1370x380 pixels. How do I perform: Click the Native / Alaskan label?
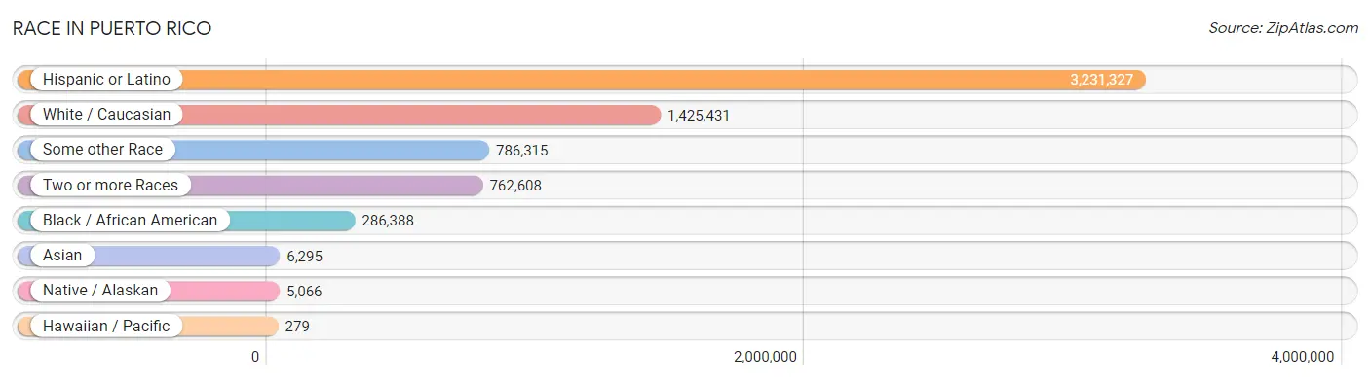[x=100, y=291]
